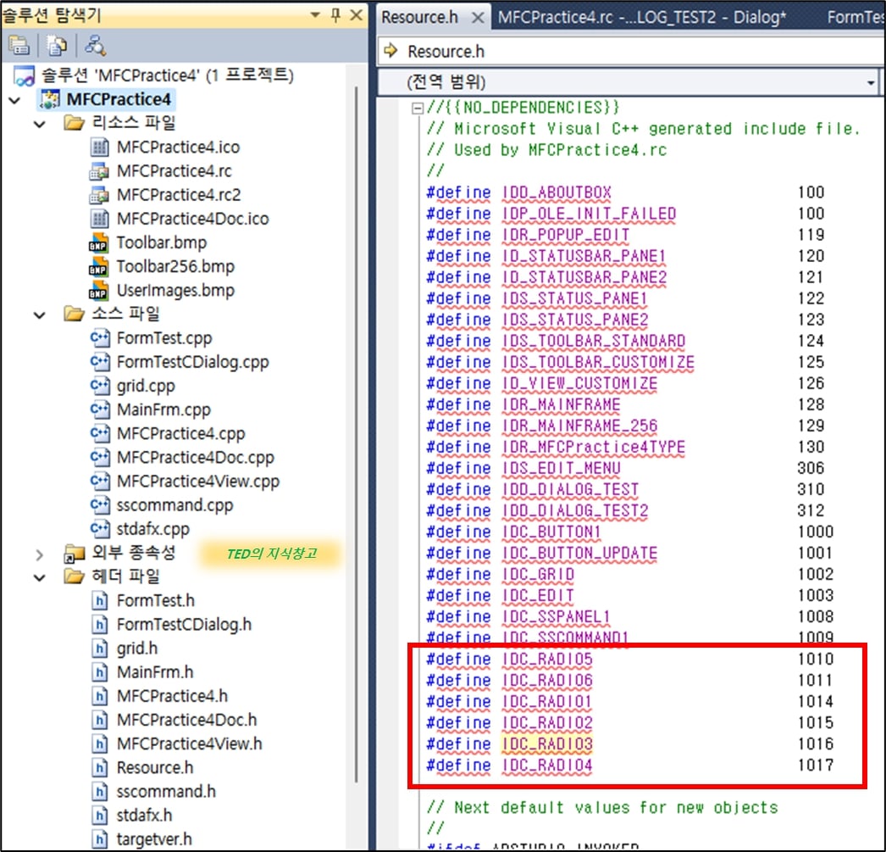Collapse the MFCPractice4 project node
This screenshot has width=886, height=852.
(14, 101)
